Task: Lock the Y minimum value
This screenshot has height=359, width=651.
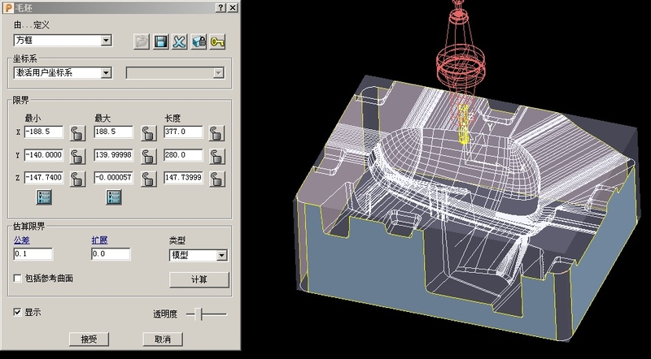Action: click(77, 156)
